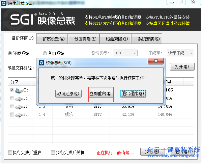Close the SGI dialog with red X

click(x=155, y=61)
